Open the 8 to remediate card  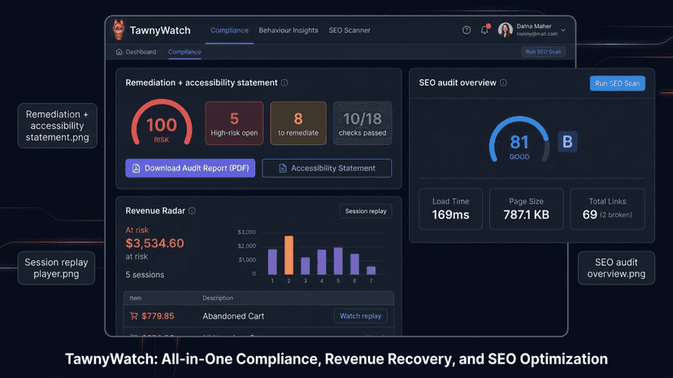pos(298,123)
